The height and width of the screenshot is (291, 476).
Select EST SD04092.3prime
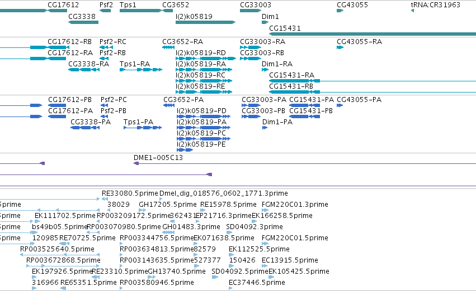click(x=255, y=227)
